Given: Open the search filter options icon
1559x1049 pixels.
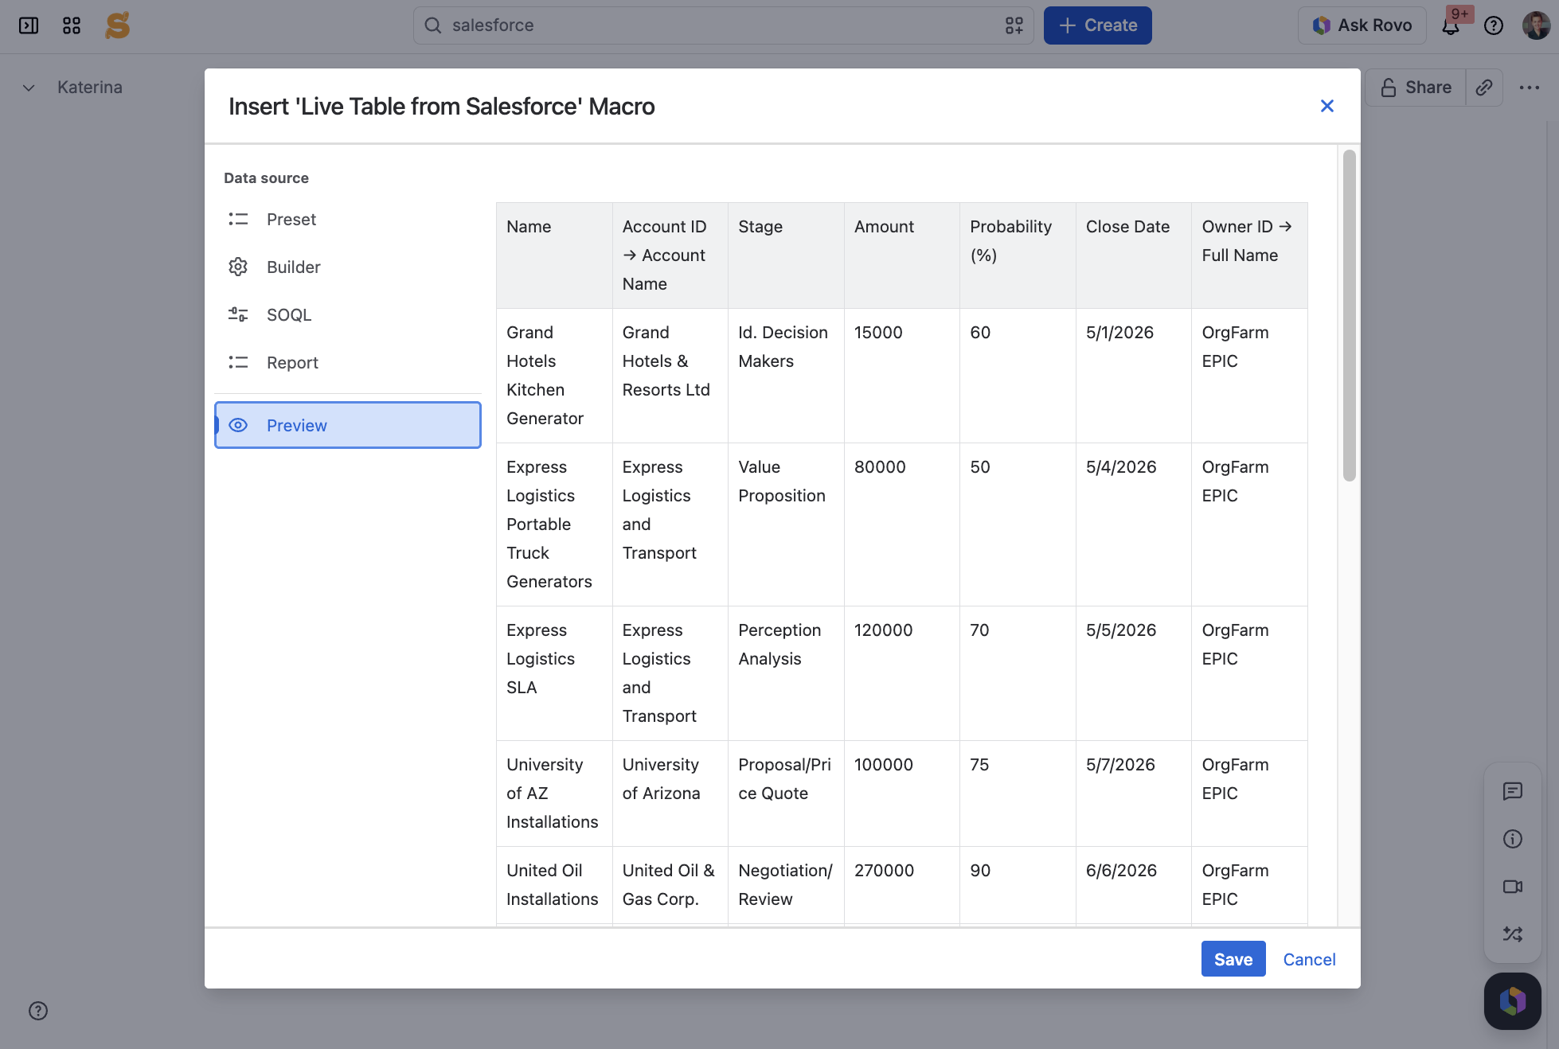Looking at the screenshot, I should [1014, 25].
